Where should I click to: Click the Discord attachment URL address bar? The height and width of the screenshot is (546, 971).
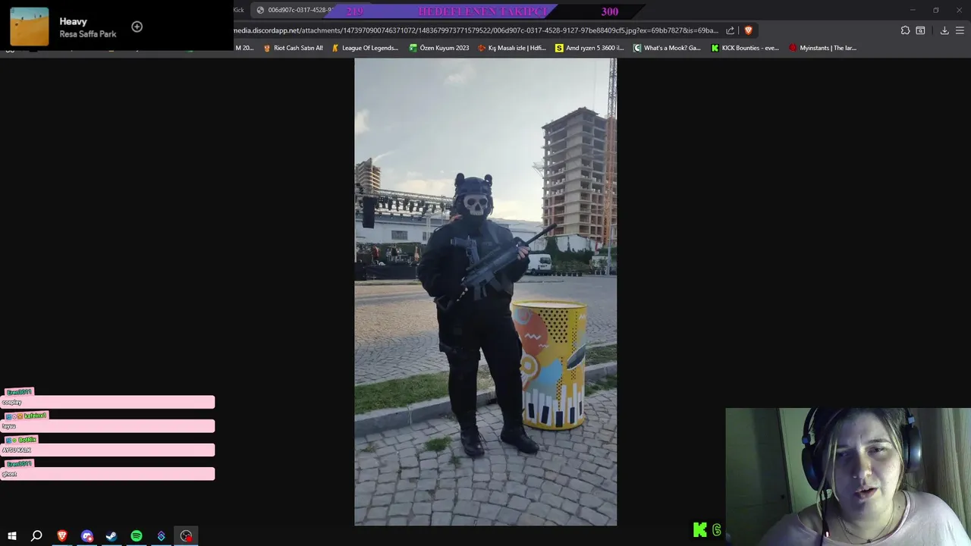pos(475,30)
